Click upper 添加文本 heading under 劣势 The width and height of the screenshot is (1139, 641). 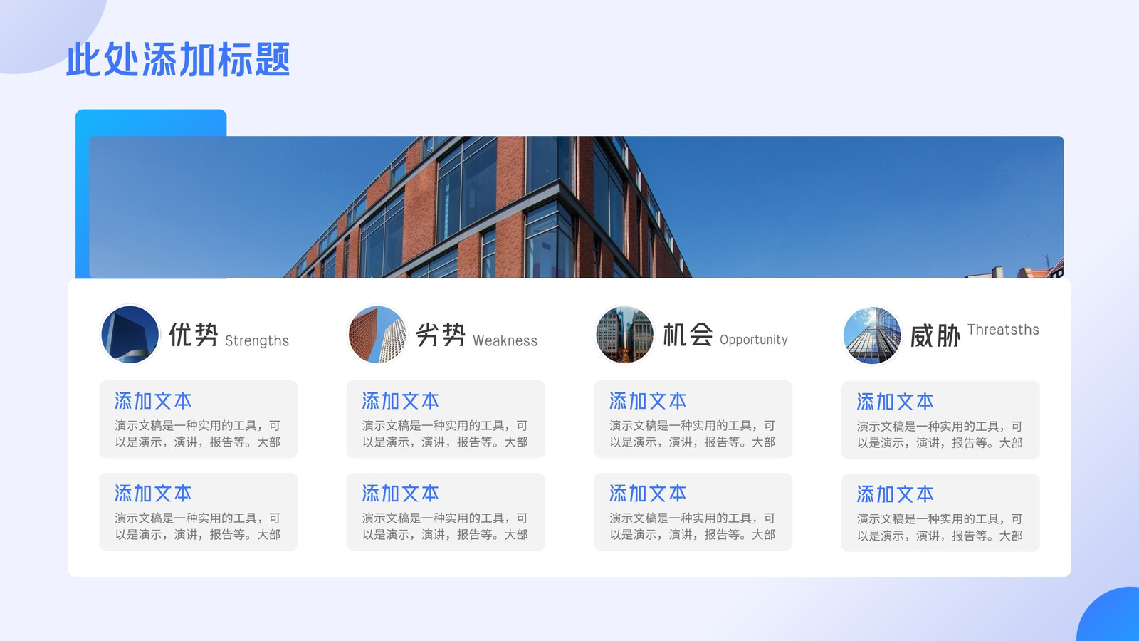[x=401, y=401]
